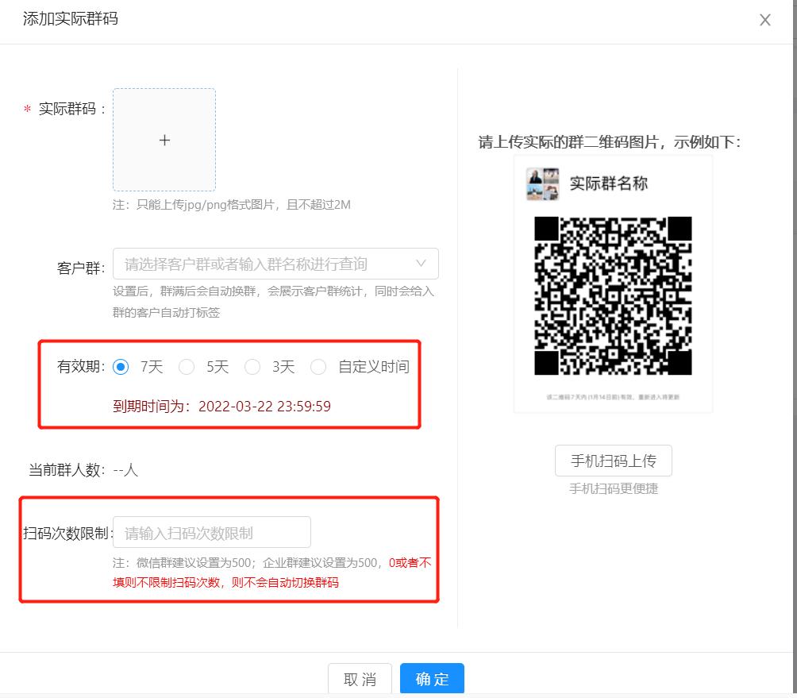Click the plus icon to upload group code image
The image size is (797, 698).
[164, 140]
